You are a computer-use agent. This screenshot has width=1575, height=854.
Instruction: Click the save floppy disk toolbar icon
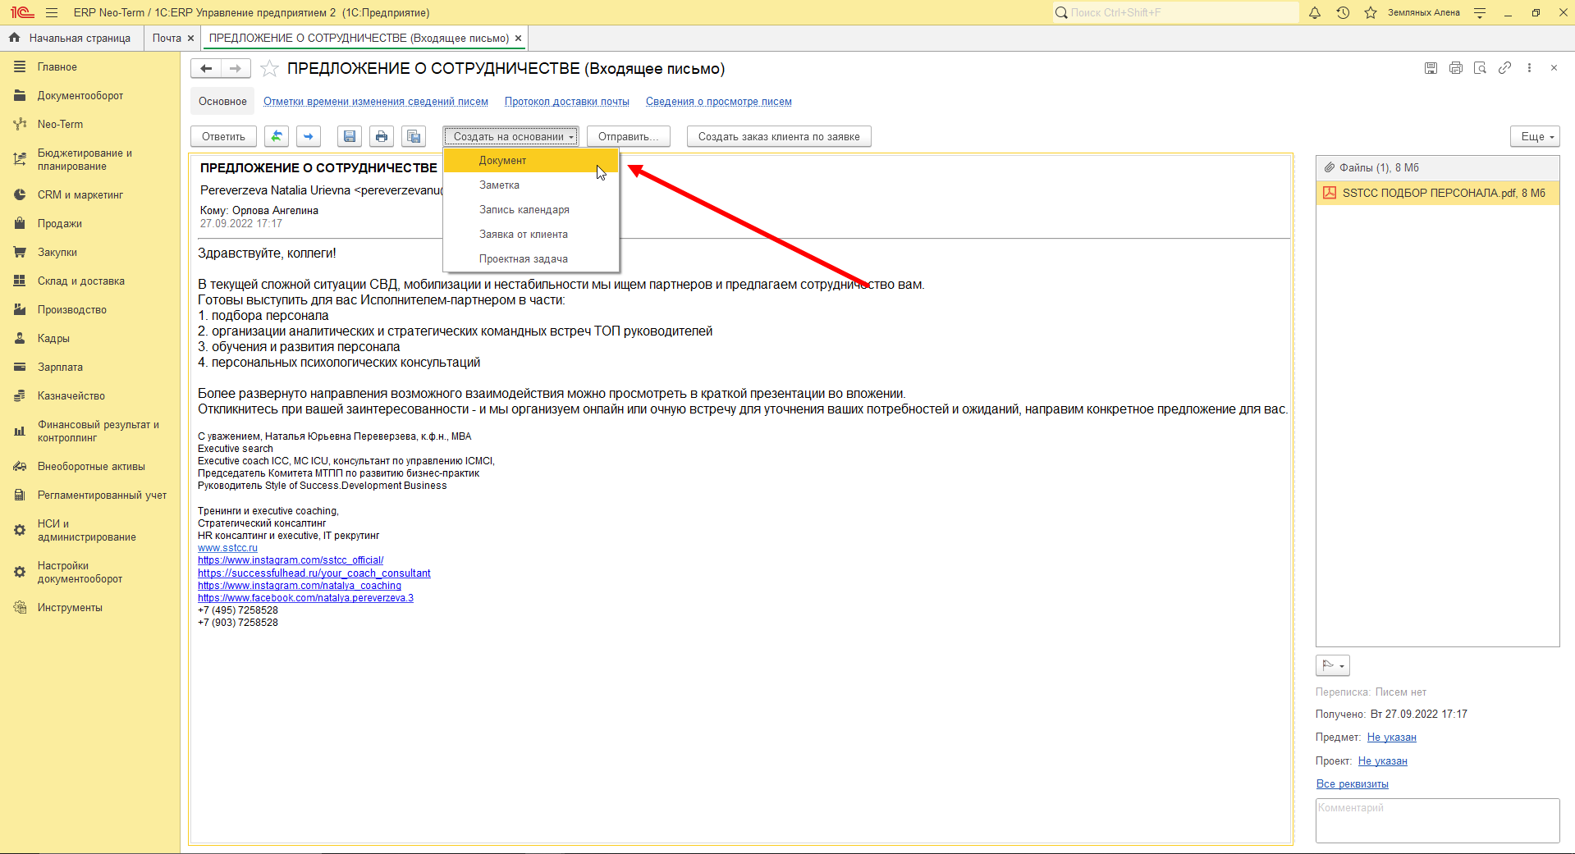(x=350, y=136)
